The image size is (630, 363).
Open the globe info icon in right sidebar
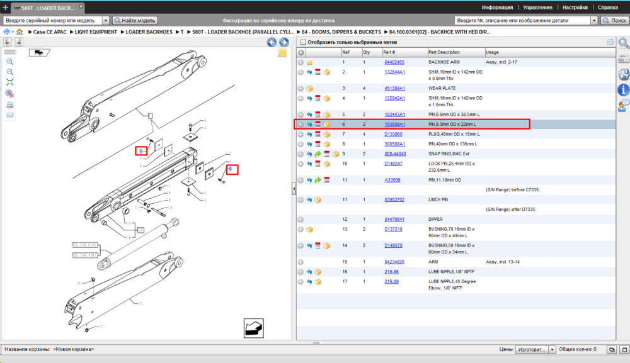(624, 74)
